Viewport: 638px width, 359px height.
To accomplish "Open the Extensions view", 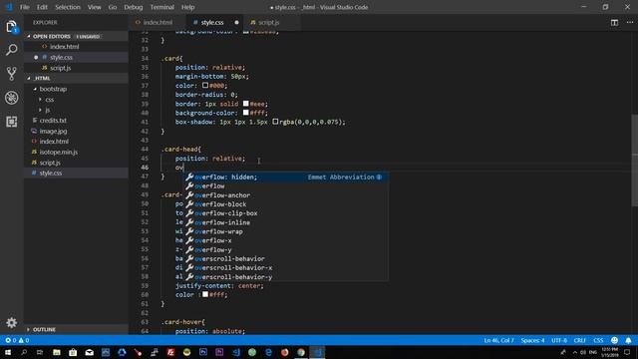I will [x=11, y=122].
